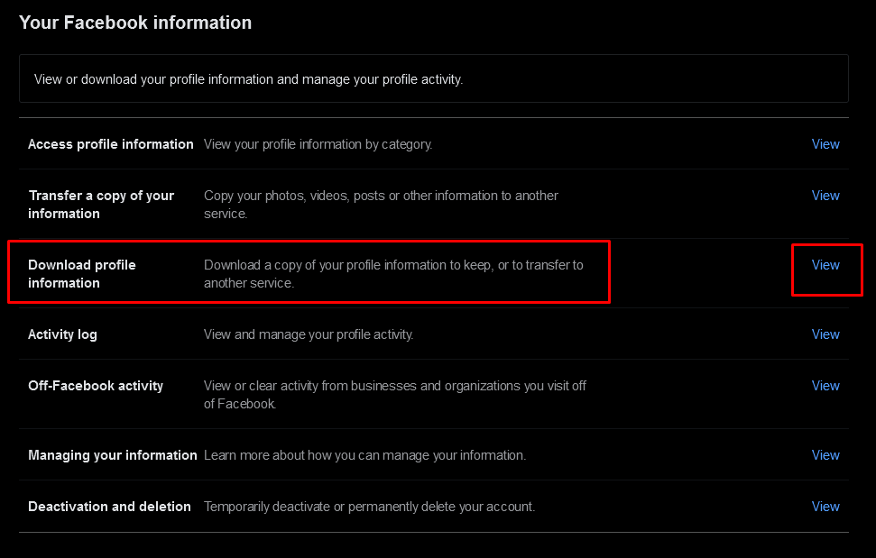Open View link for Access profile information
This screenshot has width=876, height=558.
(x=825, y=144)
